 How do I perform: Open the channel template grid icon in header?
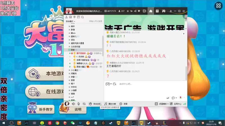tap(157, 11)
